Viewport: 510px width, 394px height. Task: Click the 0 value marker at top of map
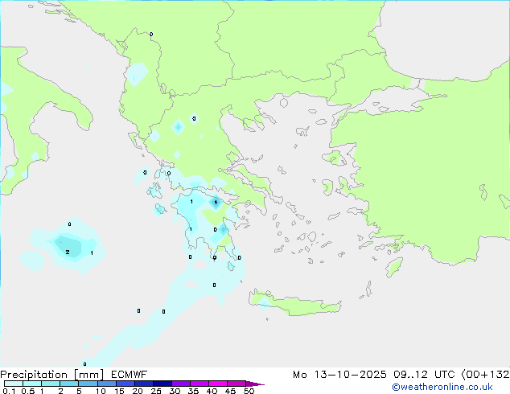coord(151,35)
